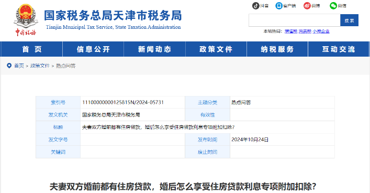
Task: Click the 发文机关 label cell
Action: (58, 115)
